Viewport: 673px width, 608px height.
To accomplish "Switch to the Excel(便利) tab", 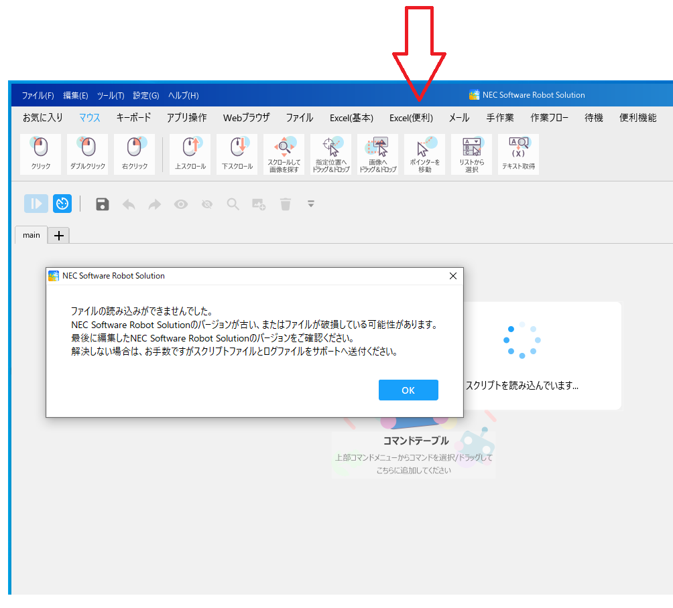I will (411, 118).
